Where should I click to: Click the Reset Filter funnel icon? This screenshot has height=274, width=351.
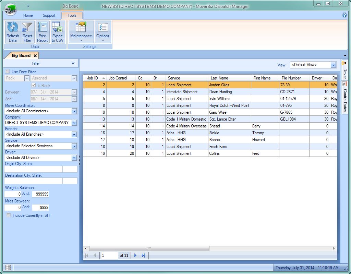[x=27, y=32]
